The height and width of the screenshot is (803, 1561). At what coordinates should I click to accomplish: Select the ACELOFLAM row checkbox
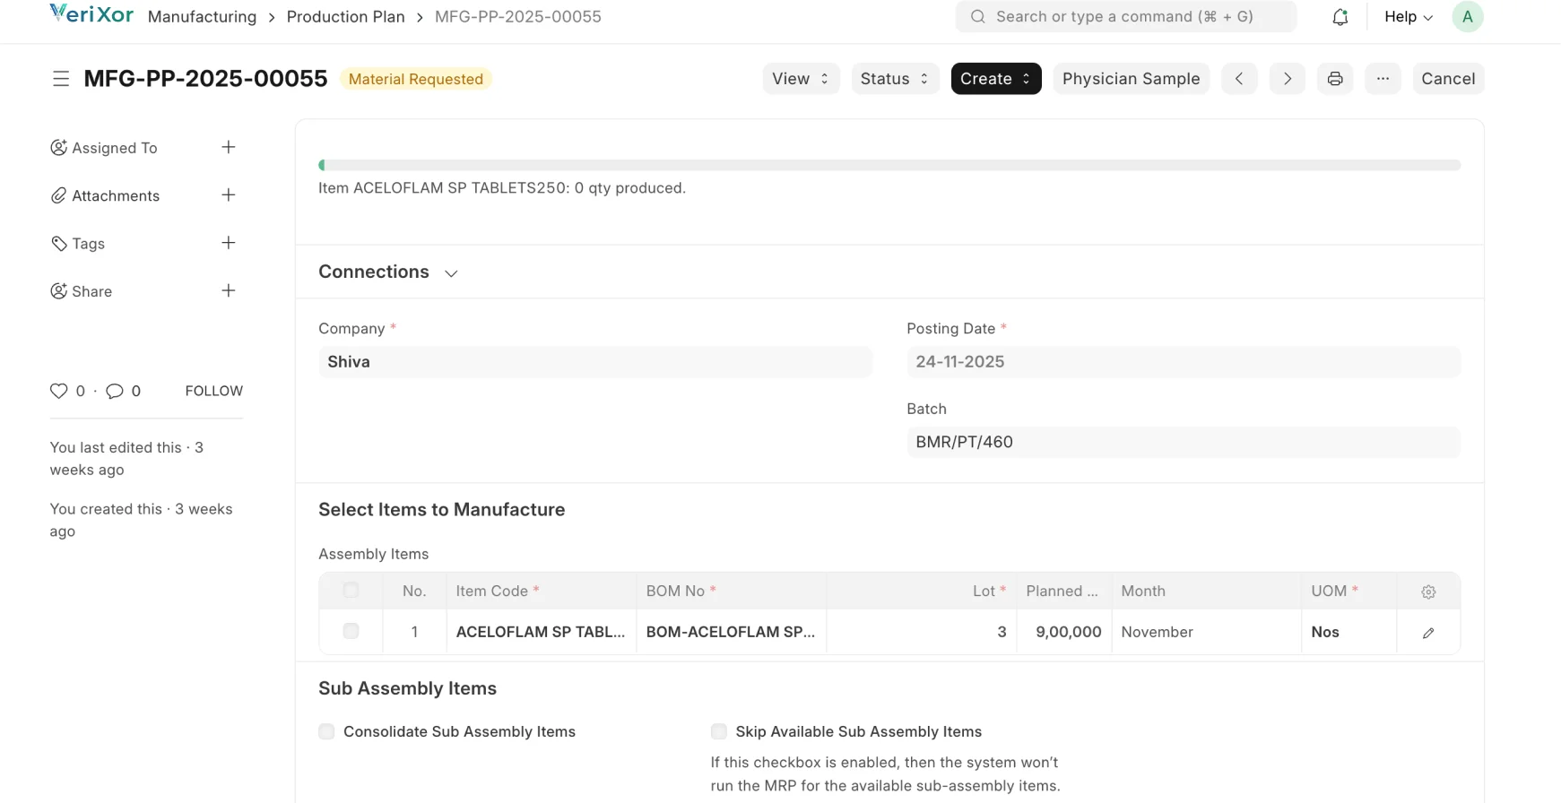[x=351, y=632]
